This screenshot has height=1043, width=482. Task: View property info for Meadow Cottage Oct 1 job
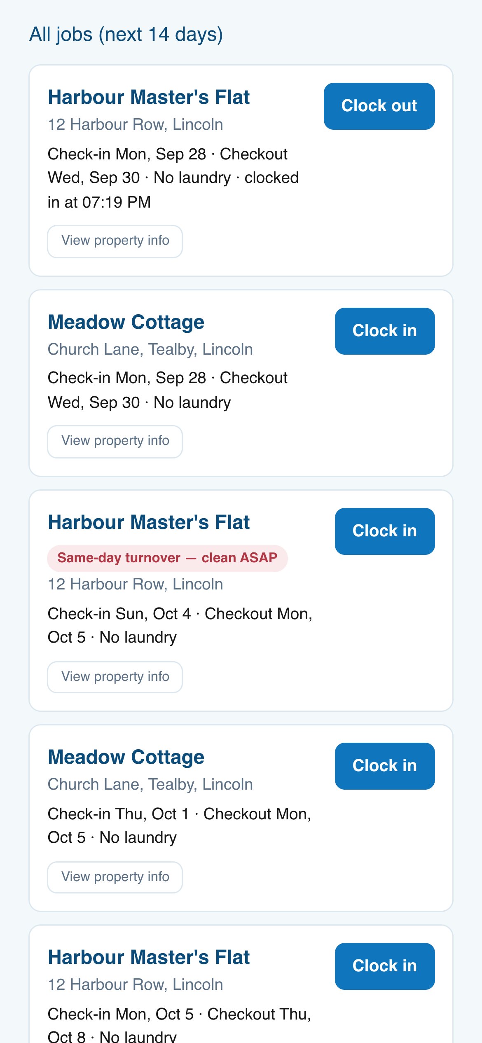tap(115, 877)
